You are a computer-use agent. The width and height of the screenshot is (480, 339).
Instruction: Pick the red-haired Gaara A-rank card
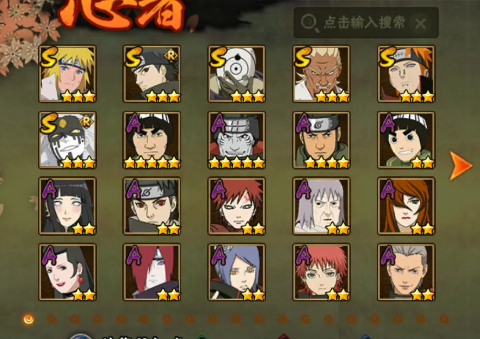(x=237, y=206)
